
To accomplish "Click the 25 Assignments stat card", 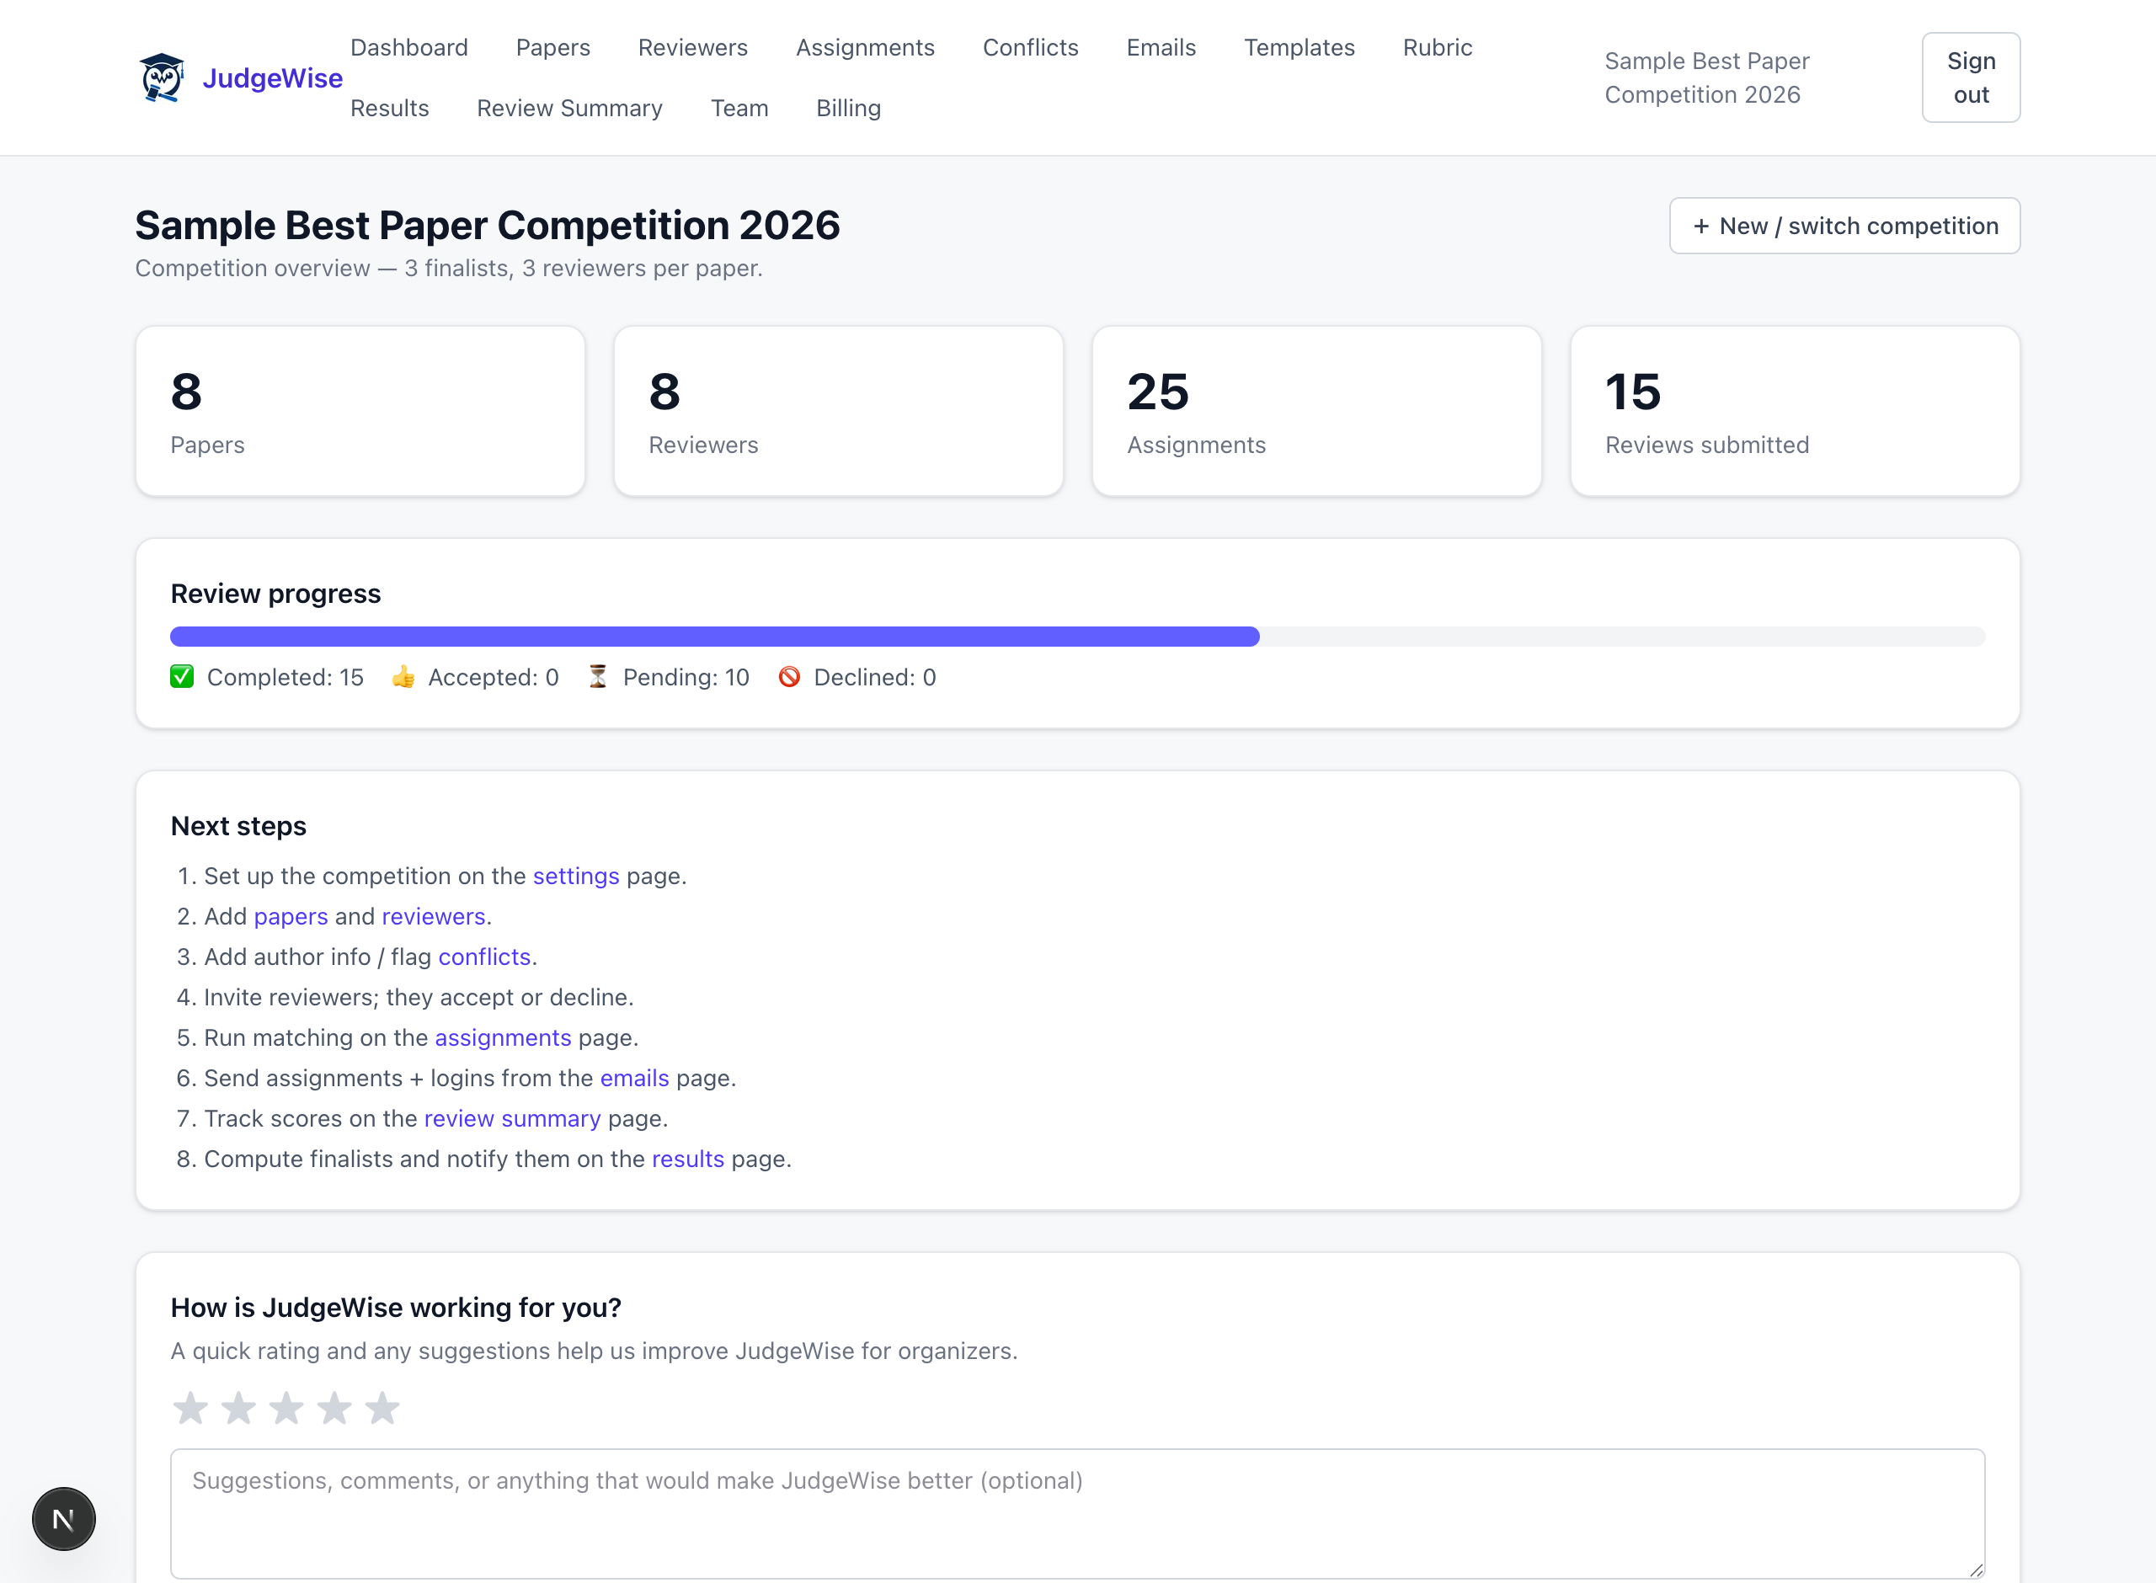I will tap(1315, 411).
